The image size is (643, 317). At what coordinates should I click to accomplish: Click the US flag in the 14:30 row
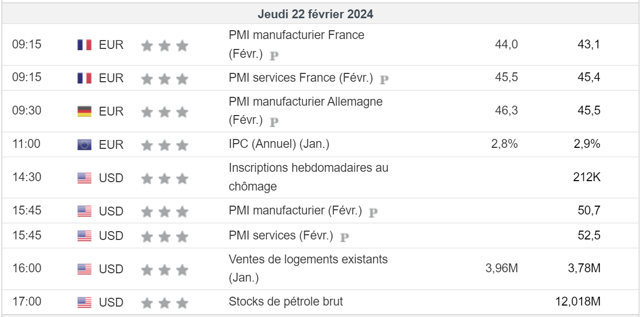pyautogui.click(x=84, y=178)
